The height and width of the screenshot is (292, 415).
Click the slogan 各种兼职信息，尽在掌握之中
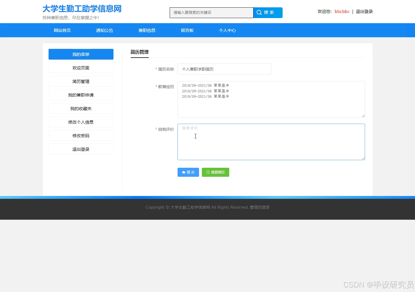tap(71, 18)
